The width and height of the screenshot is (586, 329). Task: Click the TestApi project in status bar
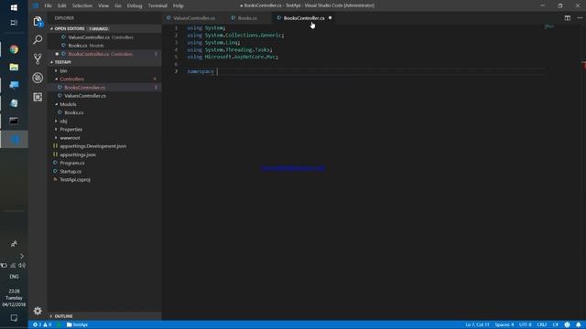pyautogui.click(x=77, y=324)
